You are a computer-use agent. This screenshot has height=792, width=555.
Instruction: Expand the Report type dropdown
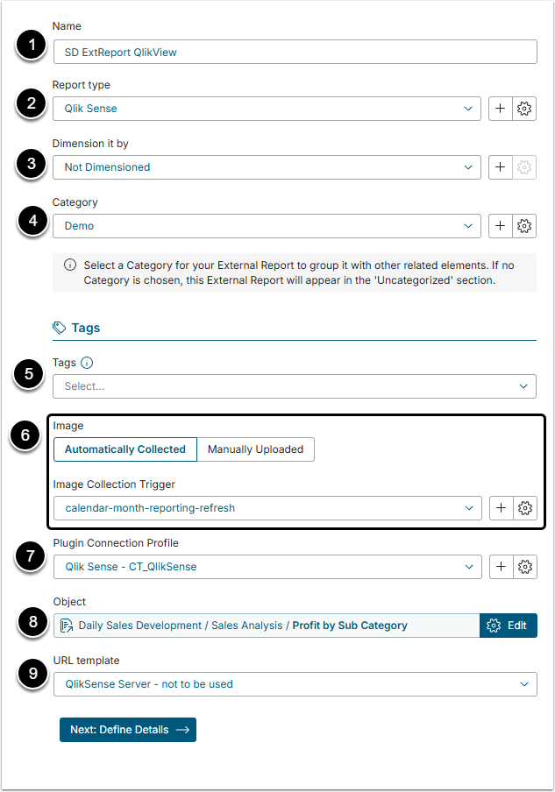pos(267,109)
